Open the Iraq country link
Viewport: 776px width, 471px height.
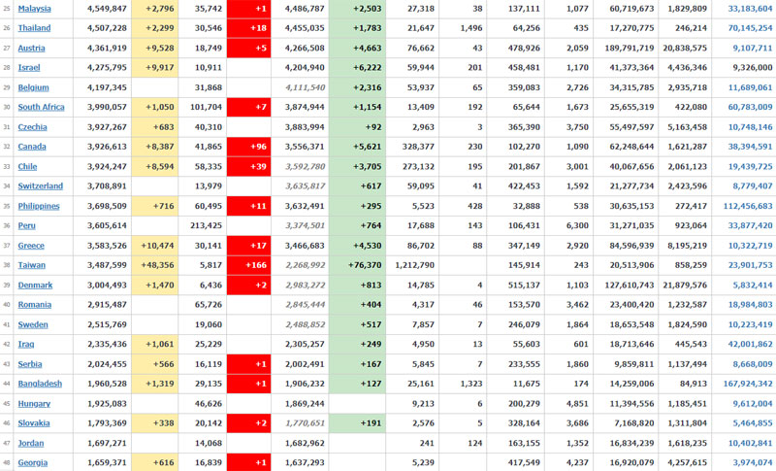pyautogui.click(x=26, y=344)
